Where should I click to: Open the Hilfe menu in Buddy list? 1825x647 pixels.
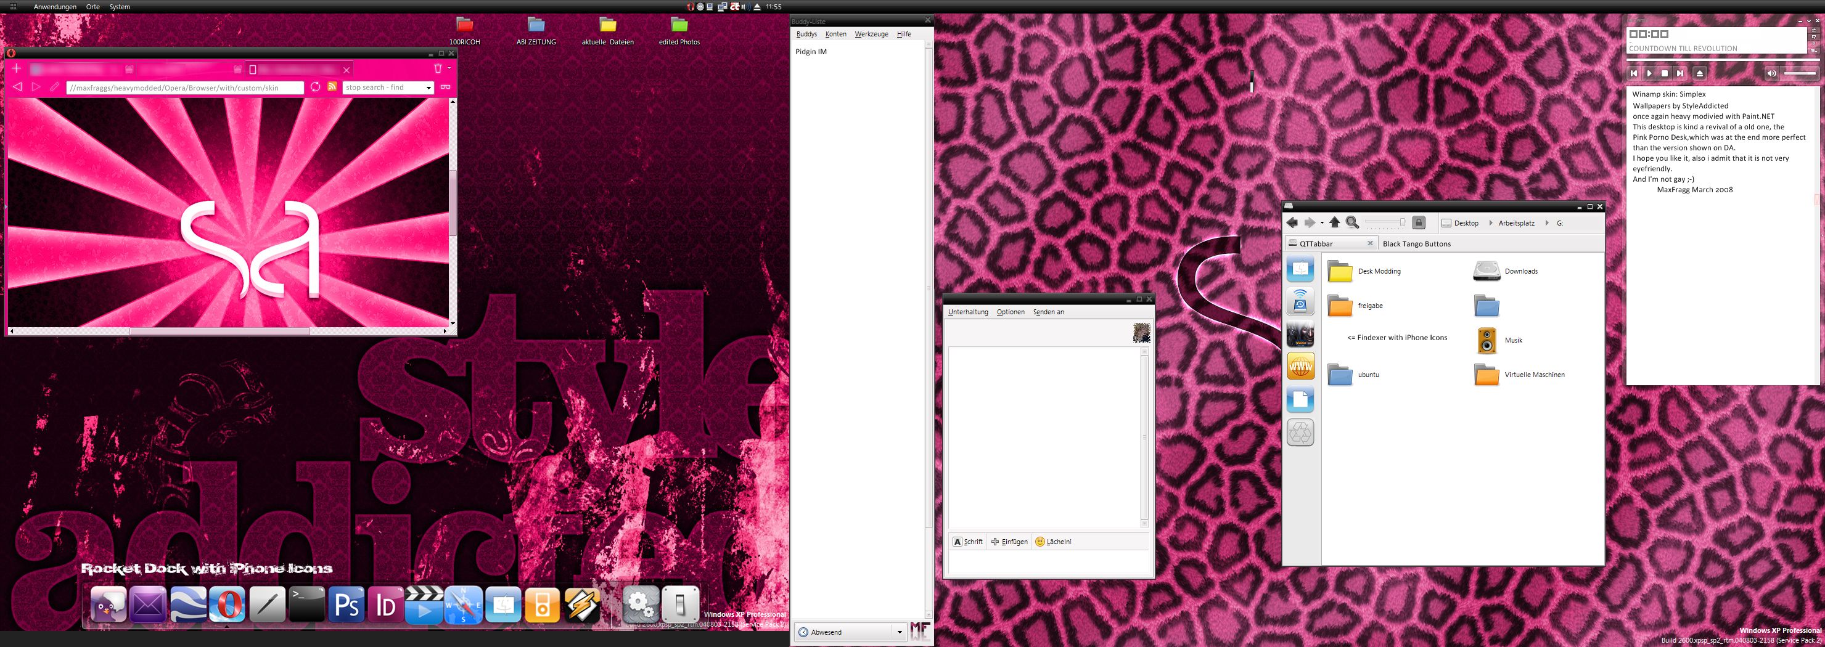coord(904,34)
